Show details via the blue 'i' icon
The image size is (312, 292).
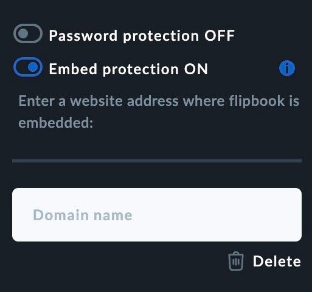(x=287, y=68)
